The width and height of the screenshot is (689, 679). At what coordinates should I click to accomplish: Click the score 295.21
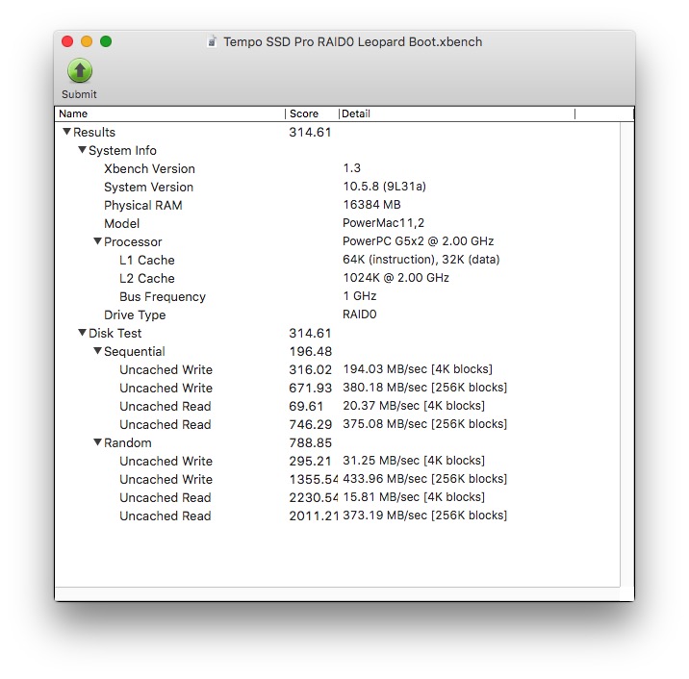(x=310, y=461)
